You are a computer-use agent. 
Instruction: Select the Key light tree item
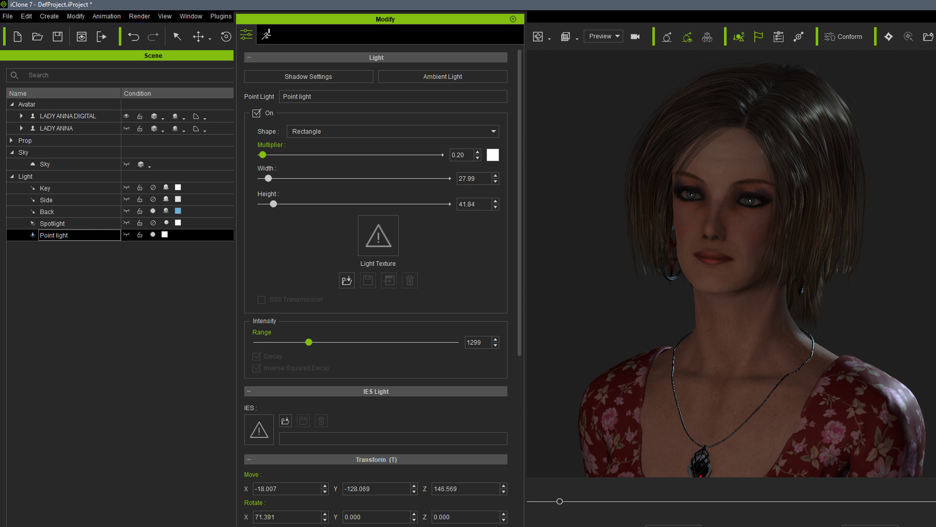[45, 188]
